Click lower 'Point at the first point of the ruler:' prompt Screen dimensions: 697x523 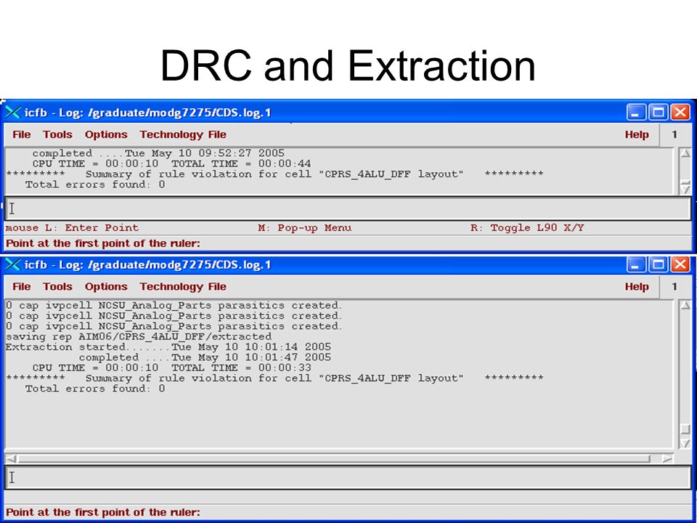(103, 512)
